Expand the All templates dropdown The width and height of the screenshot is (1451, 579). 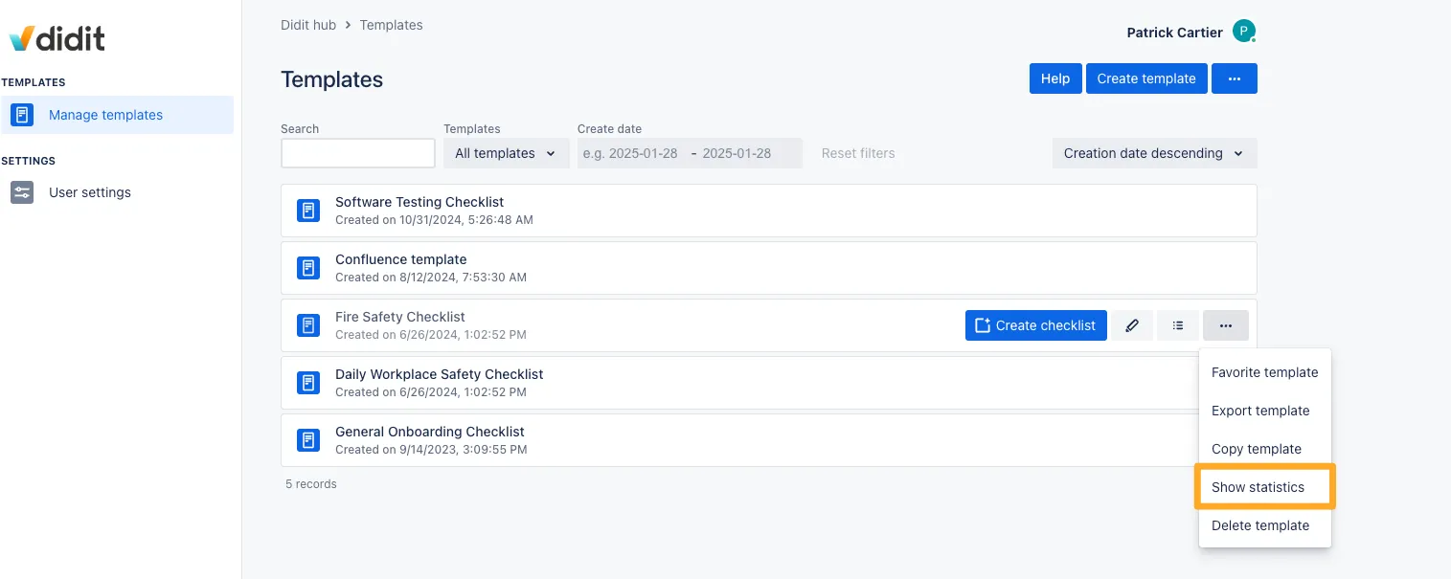pos(506,153)
